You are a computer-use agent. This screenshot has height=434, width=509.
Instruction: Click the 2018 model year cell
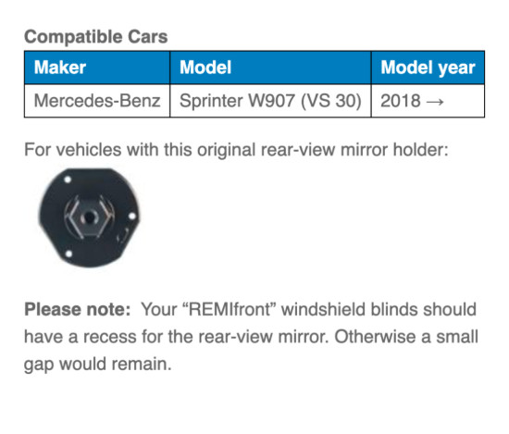coord(428,101)
